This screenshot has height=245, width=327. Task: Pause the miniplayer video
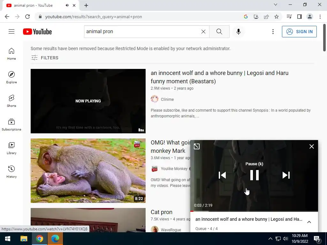click(255, 175)
